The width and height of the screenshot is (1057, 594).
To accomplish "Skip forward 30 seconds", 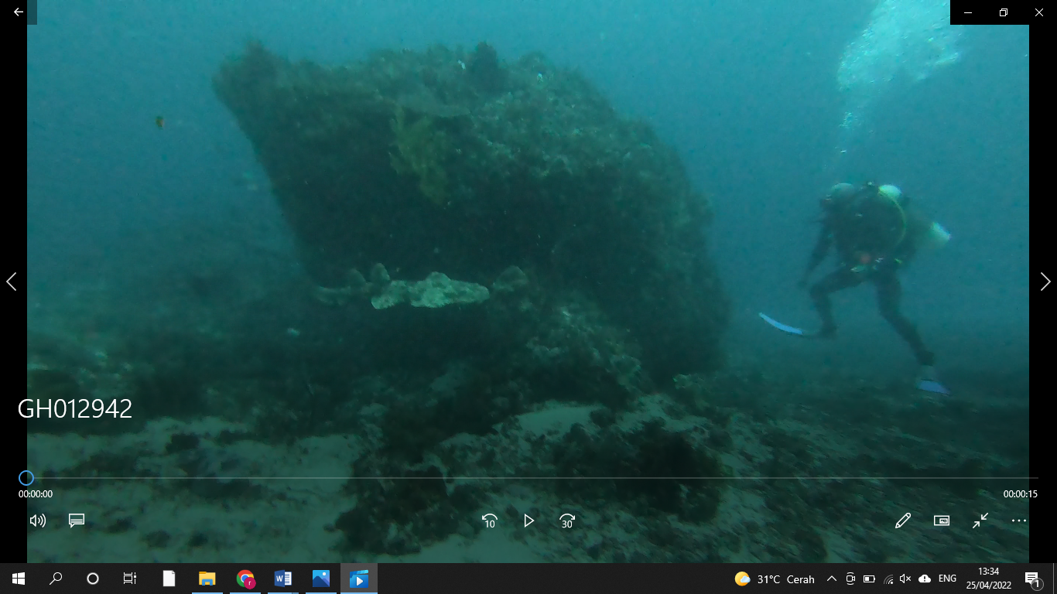I will (567, 521).
